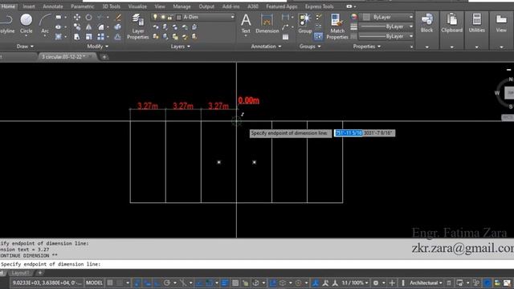Choose the Polyline tool
The width and height of the screenshot is (514, 289).
coord(7,23)
